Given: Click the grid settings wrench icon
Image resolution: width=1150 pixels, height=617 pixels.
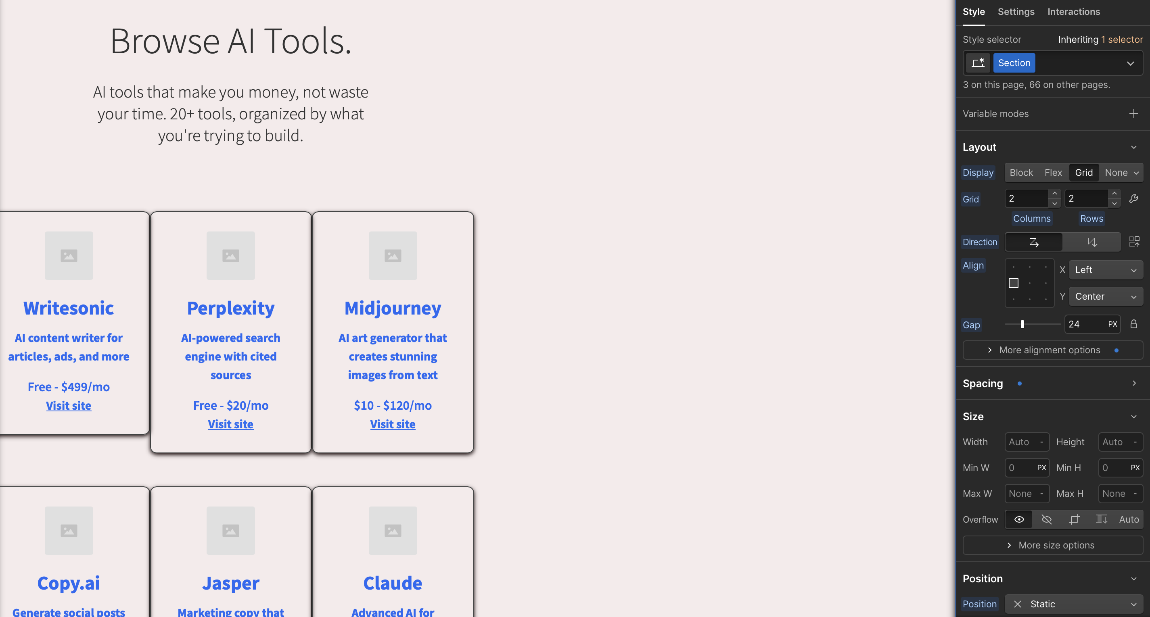Looking at the screenshot, I should coord(1133,198).
